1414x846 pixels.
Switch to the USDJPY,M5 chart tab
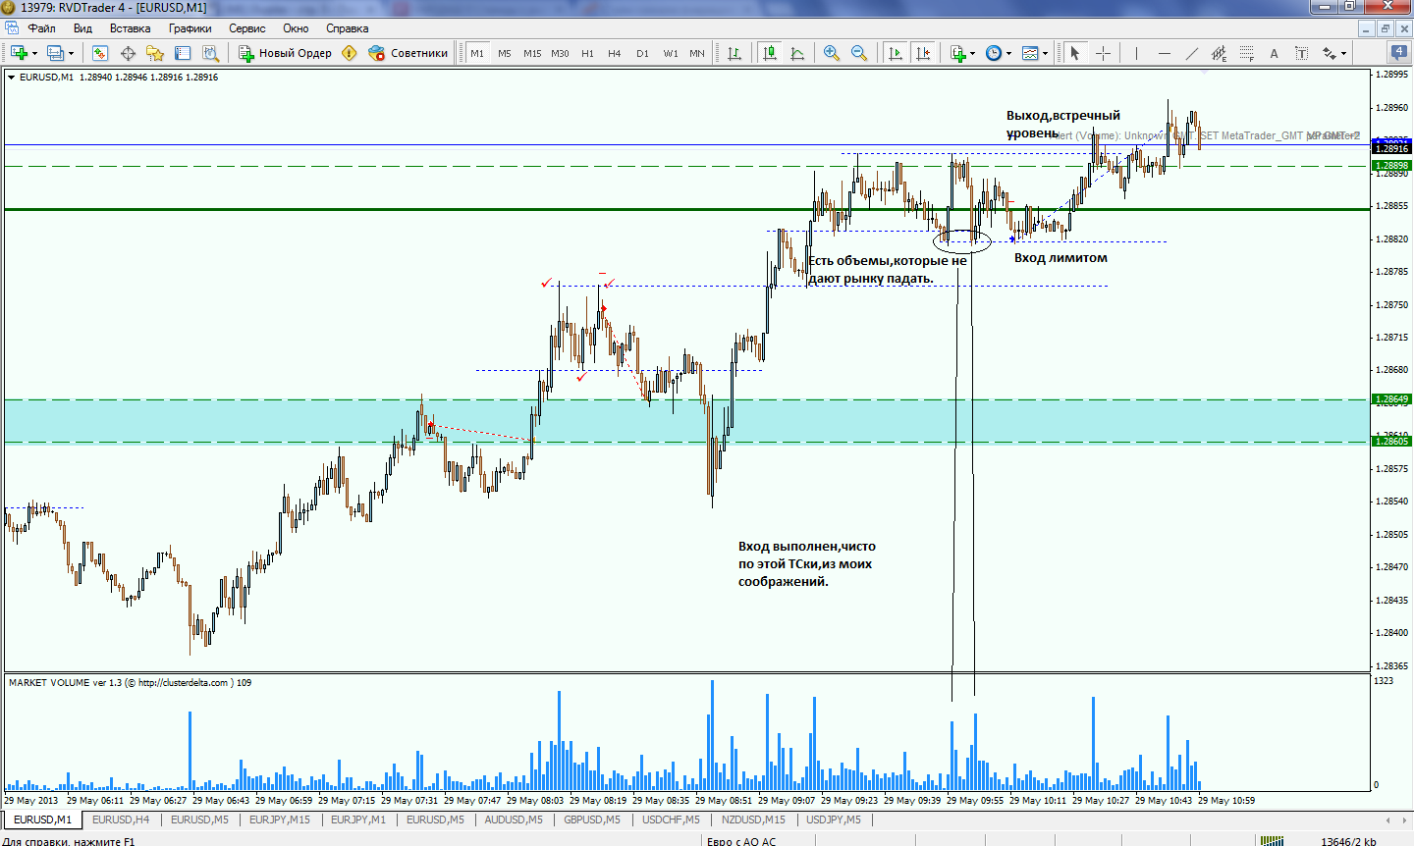point(834,820)
